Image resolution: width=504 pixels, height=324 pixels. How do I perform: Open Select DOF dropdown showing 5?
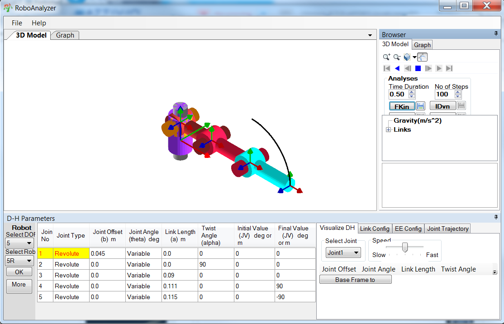[x=19, y=243]
